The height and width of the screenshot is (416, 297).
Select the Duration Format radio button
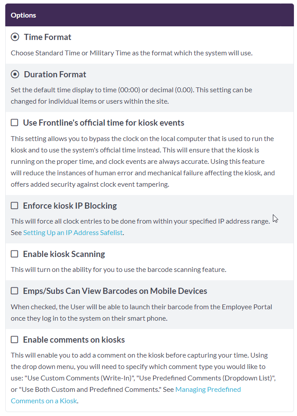pos(15,75)
